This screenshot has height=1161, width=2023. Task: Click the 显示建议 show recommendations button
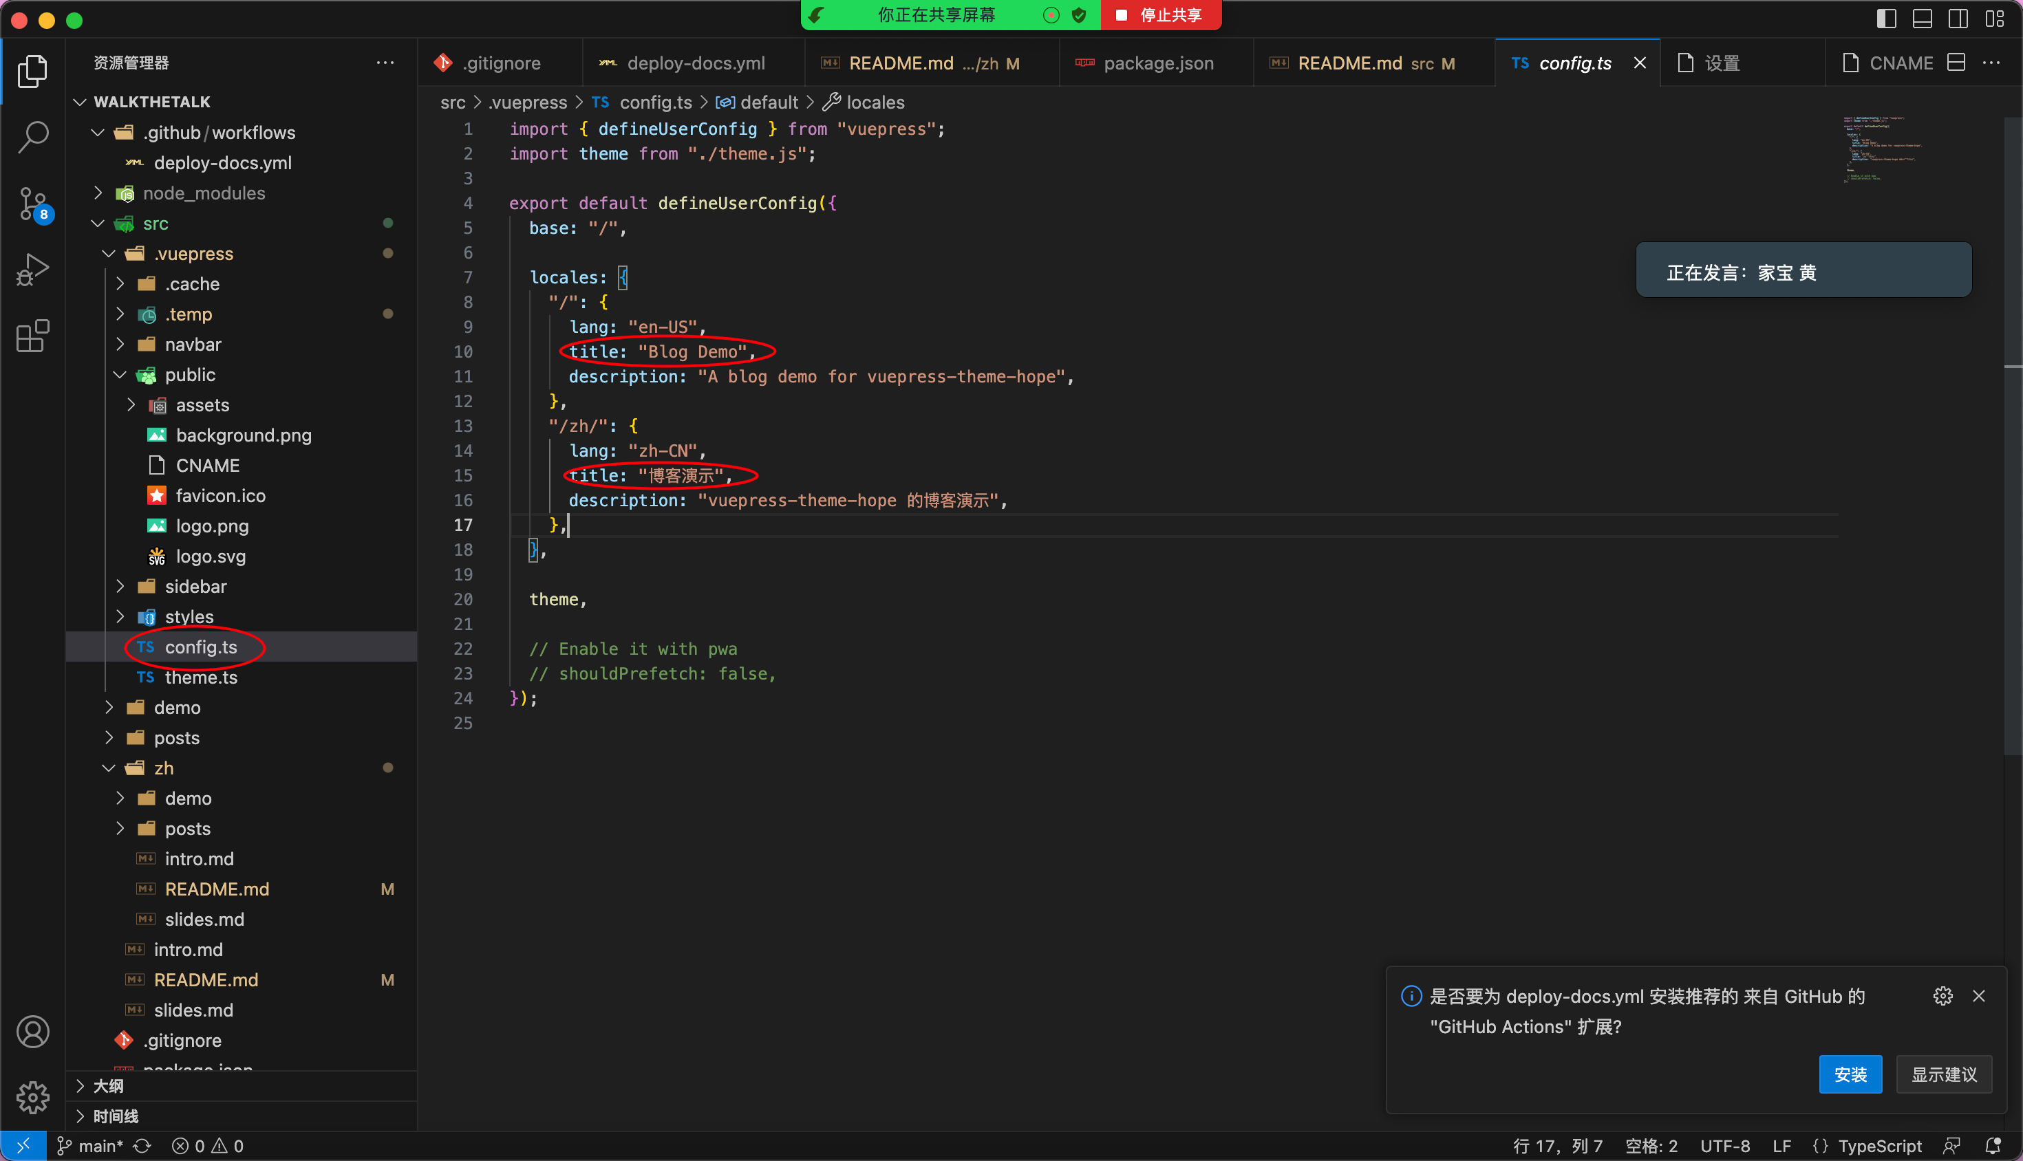coord(1943,1074)
